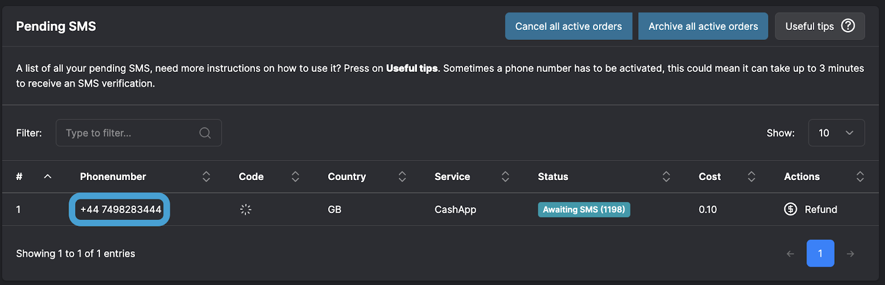Sort by Service column arrows

click(x=505, y=177)
